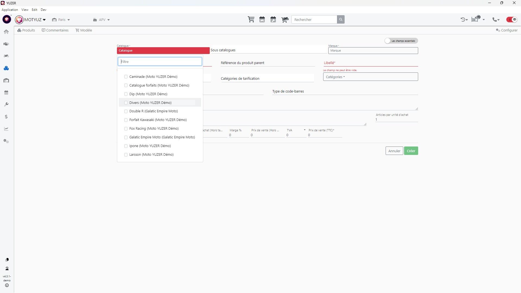
Task: Click the shopping cart icon in toolbar
Action: 251,20
